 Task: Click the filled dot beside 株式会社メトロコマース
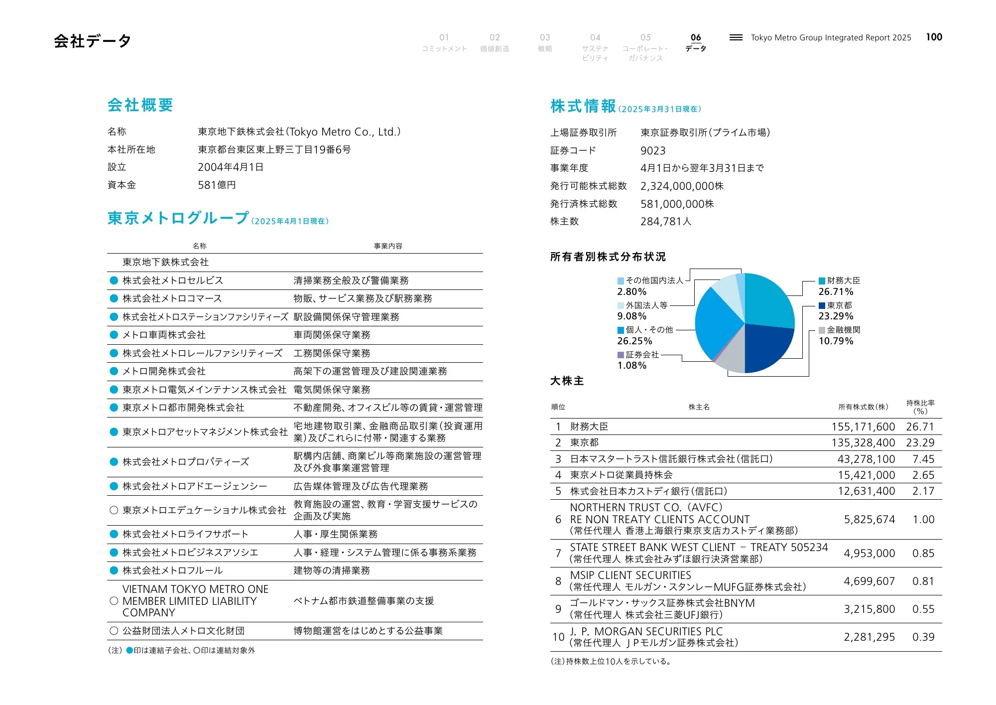(114, 298)
